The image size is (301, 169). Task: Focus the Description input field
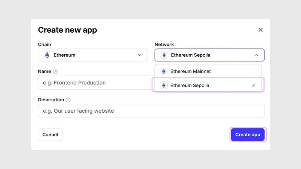[x=151, y=111]
